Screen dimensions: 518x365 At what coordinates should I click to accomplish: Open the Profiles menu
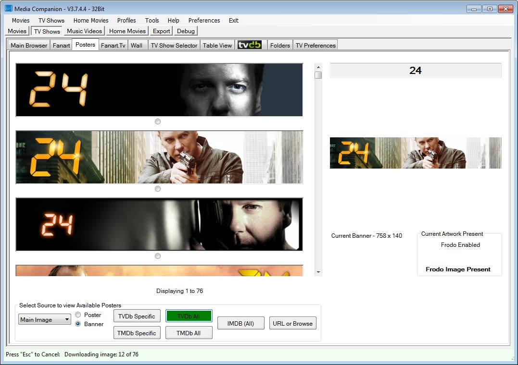126,21
